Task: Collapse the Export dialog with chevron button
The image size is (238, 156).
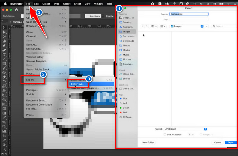Action: [x=206, y=26]
